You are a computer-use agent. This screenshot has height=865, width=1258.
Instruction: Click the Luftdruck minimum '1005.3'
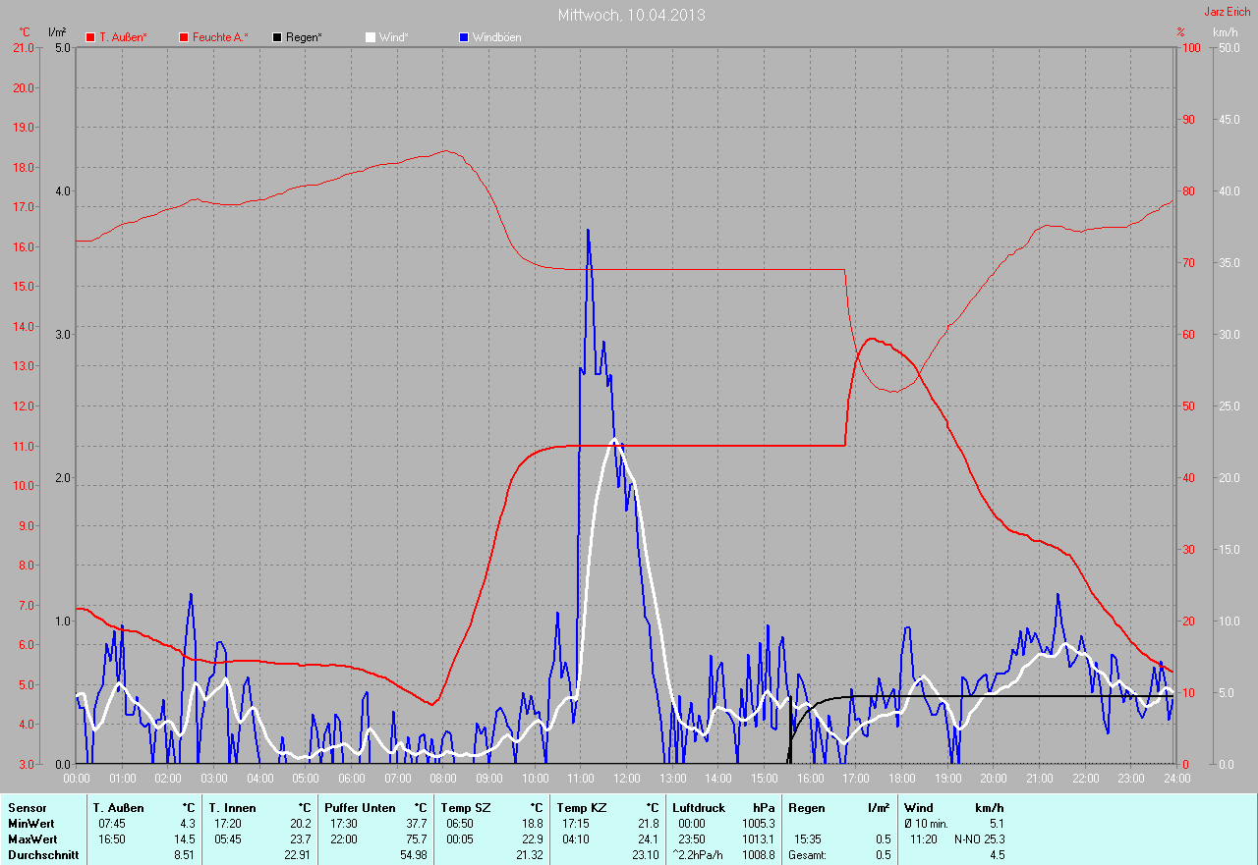tap(757, 824)
